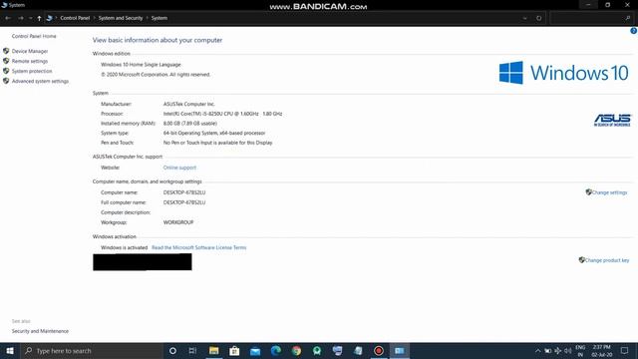Click the volume speaker icon

point(567,350)
